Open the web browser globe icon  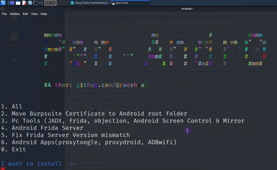click(x=30, y=3)
